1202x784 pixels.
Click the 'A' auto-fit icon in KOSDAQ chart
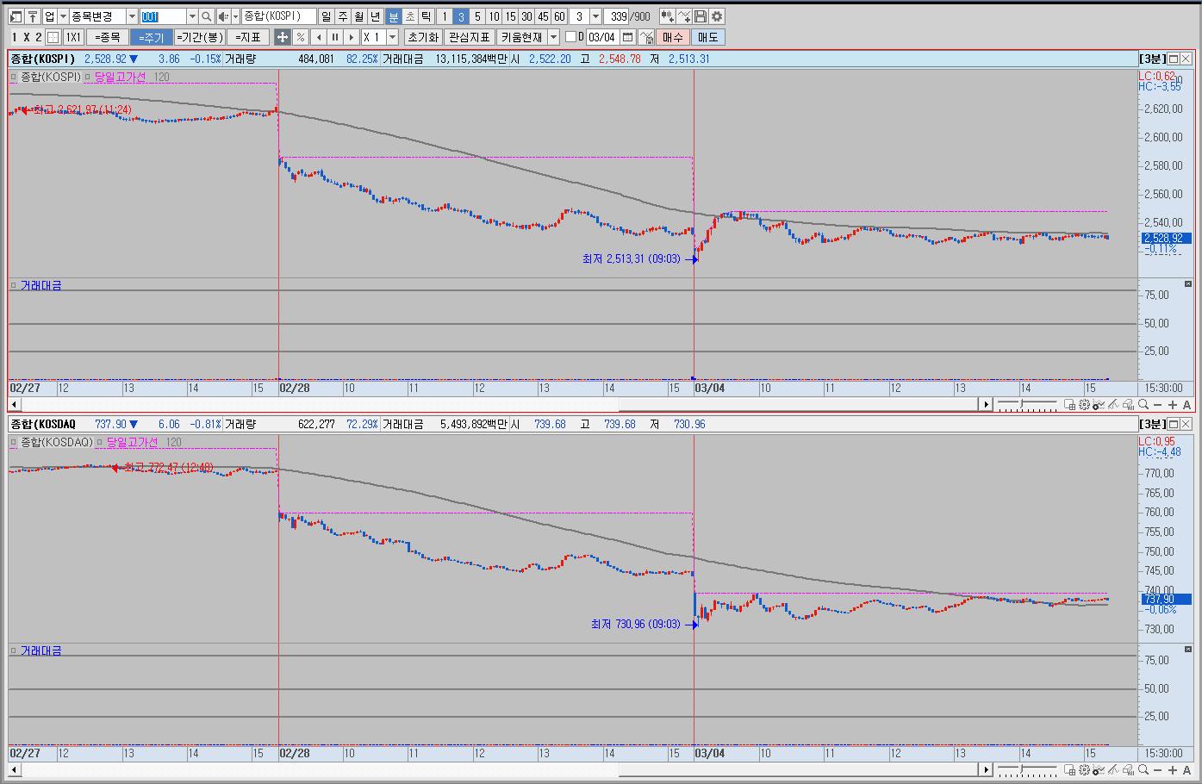coord(1186,769)
